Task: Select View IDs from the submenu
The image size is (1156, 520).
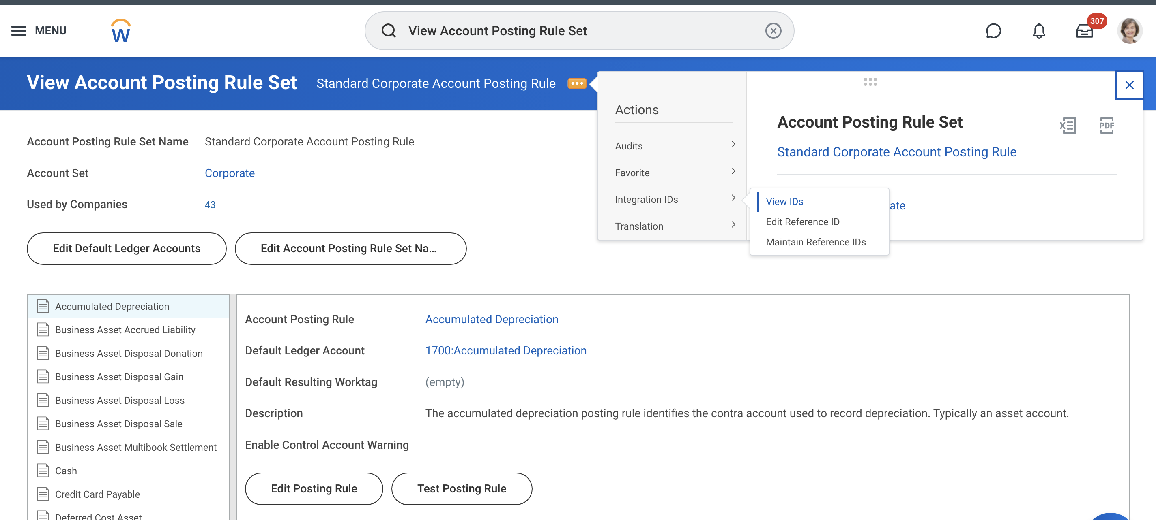Action: [x=784, y=202]
